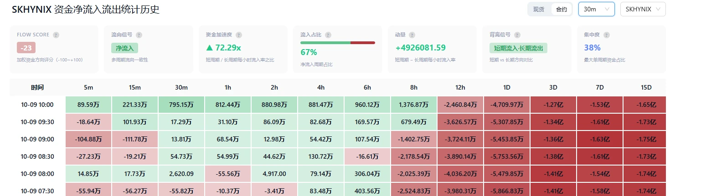
Task: Click the 5m column header
Action: coord(88,87)
